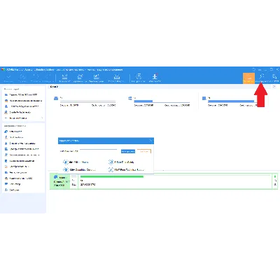Click the key icon beside the orange toolbar button
Screen dimensions: 280x280
coord(262,76)
